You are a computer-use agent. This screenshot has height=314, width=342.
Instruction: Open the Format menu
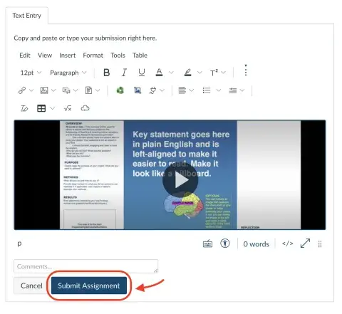pyautogui.click(x=93, y=56)
